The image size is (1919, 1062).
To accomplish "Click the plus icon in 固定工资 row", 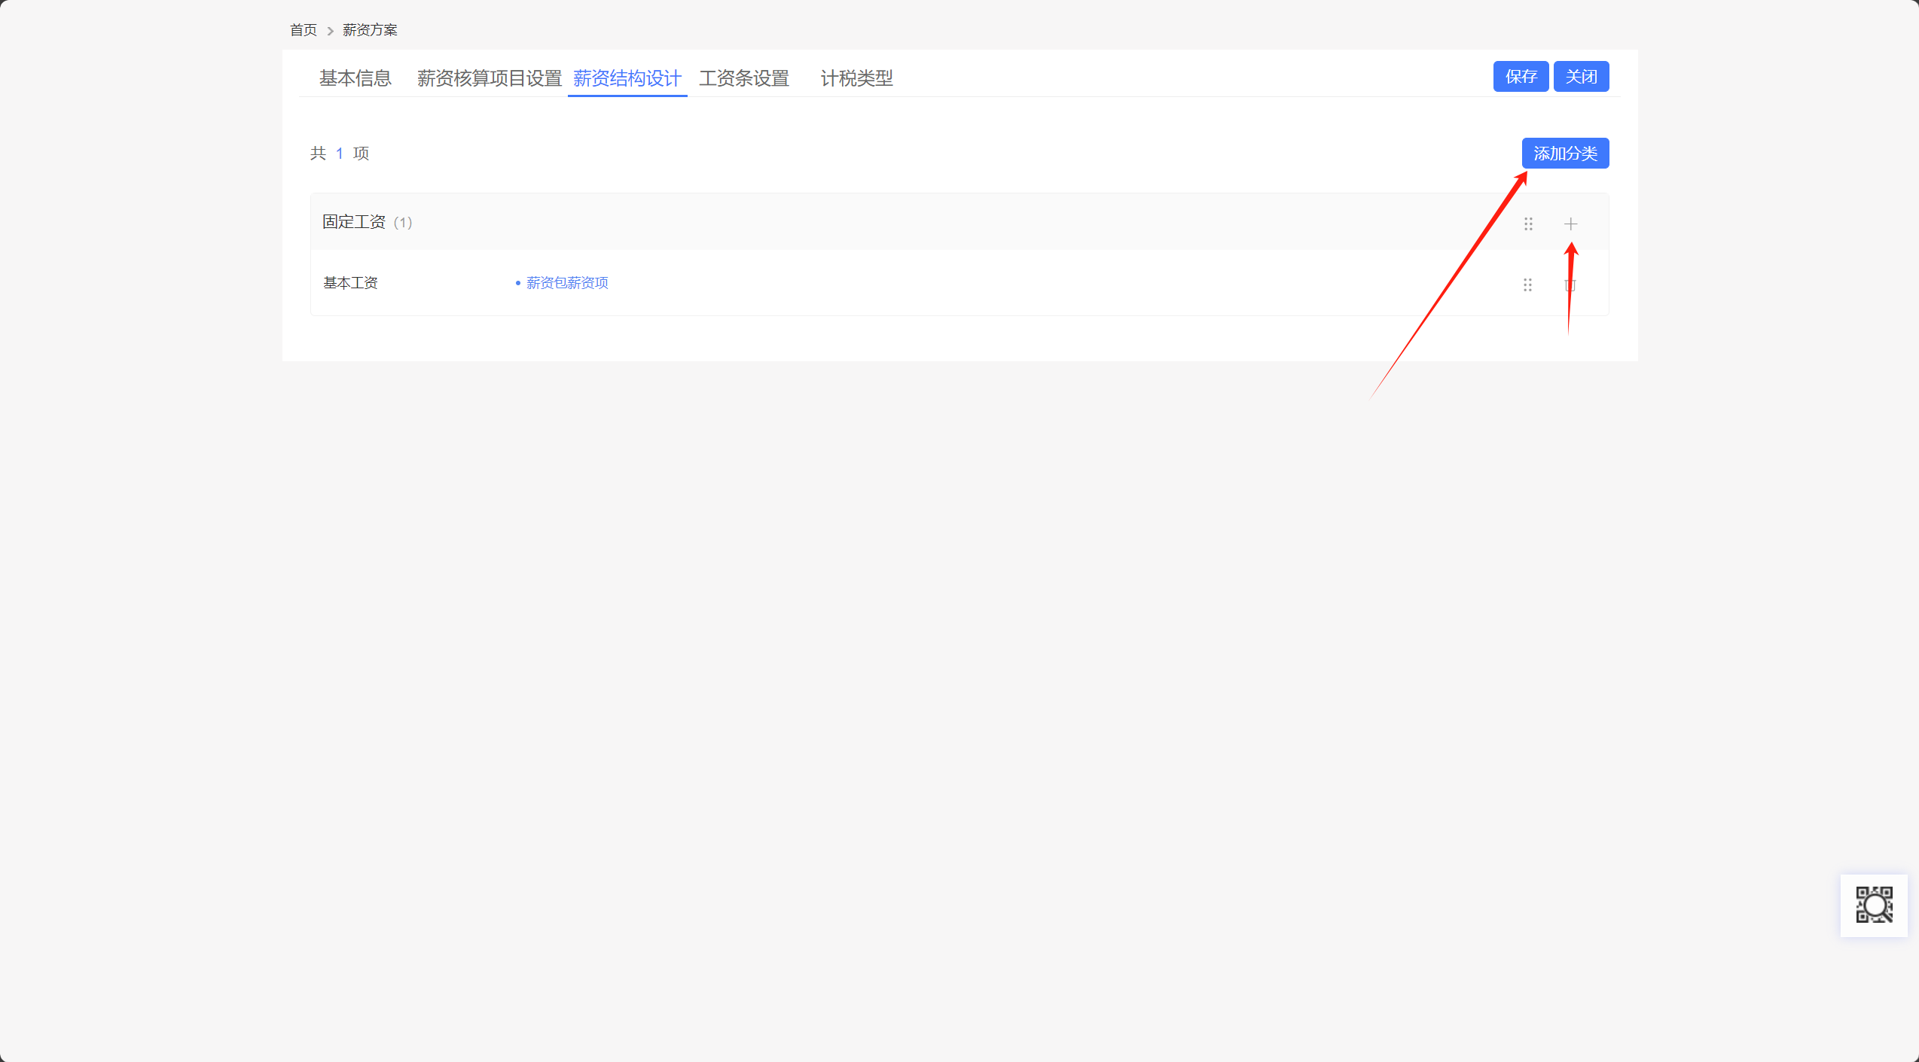I will (x=1570, y=224).
